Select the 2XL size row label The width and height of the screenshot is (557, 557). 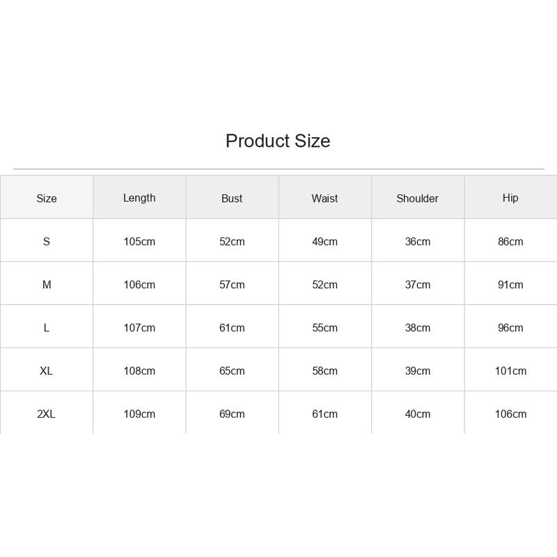coord(46,414)
